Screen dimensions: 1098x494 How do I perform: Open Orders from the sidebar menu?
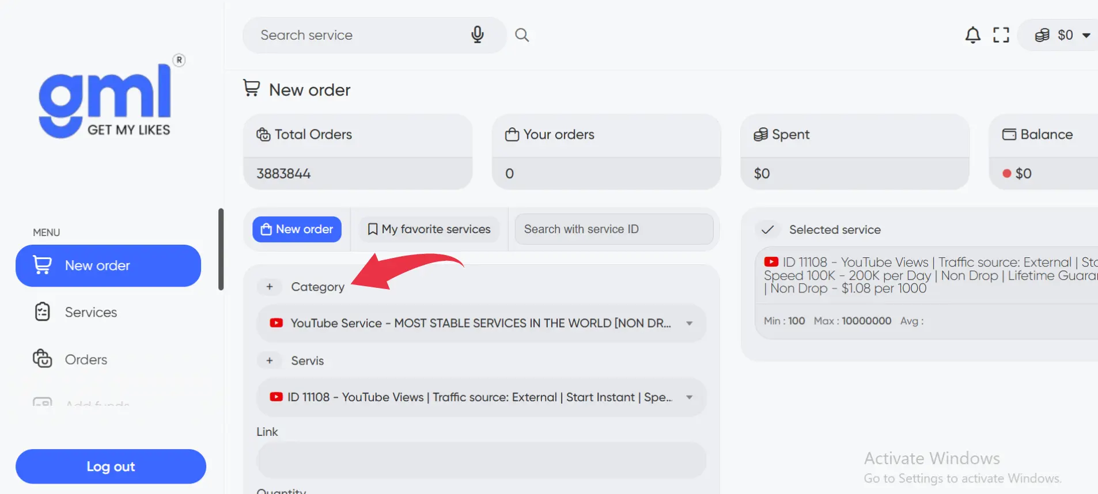(86, 359)
